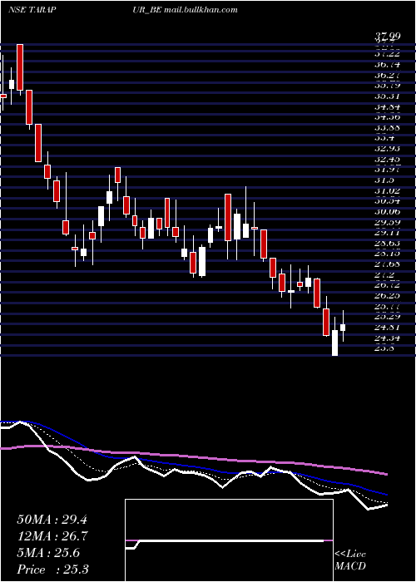This screenshot has width=416, height=582.
Task: Click the 29.11 price axis label
Action: coord(387,233)
